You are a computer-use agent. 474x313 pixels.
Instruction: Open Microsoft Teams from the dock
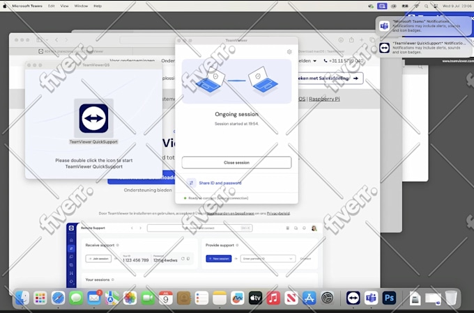point(371,298)
